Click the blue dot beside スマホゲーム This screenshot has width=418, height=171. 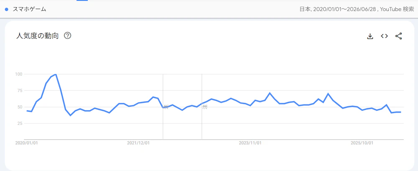(x=7, y=9)
